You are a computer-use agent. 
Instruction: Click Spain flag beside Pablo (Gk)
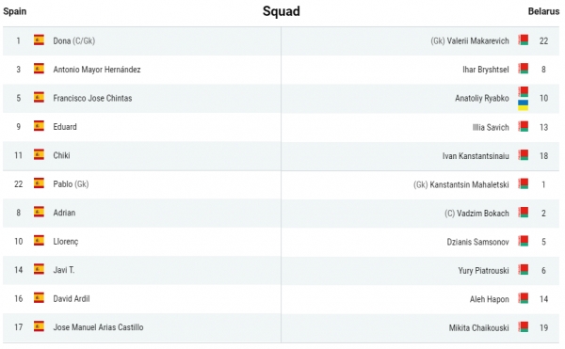pyautogui.click(x=39, y=183)
